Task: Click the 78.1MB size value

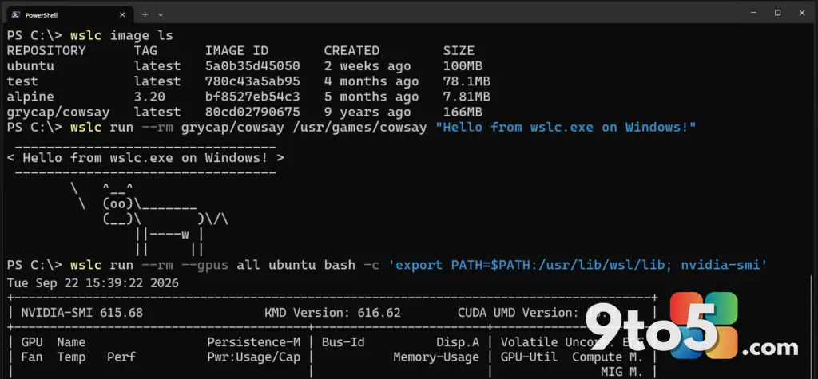Action: [x=467, y=81]
